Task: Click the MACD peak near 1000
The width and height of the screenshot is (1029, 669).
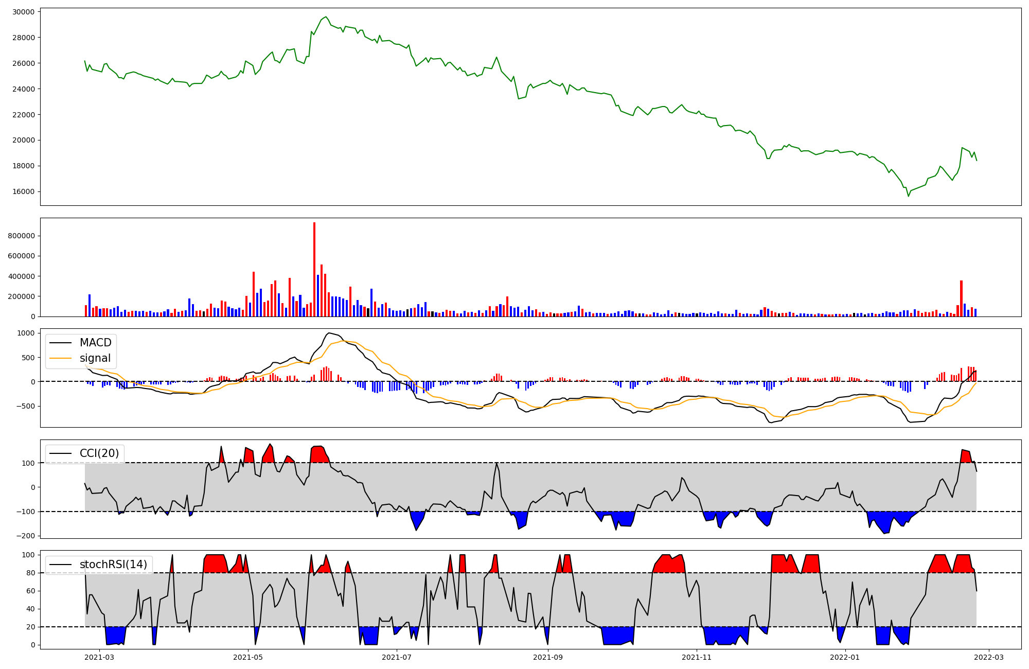Action: pyautogui.click(x=329, y=333)
